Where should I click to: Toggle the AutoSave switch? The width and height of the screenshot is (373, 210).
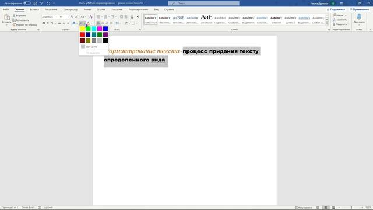pyautogui.click(x=27, y=3)
